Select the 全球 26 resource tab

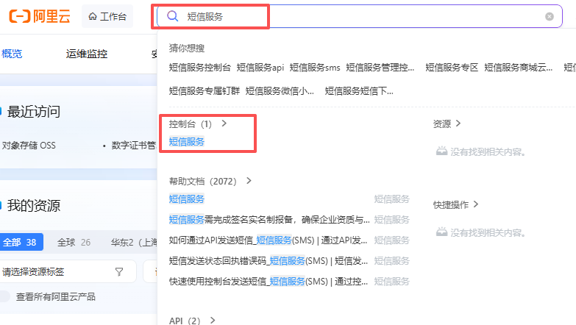coord(74,243)
